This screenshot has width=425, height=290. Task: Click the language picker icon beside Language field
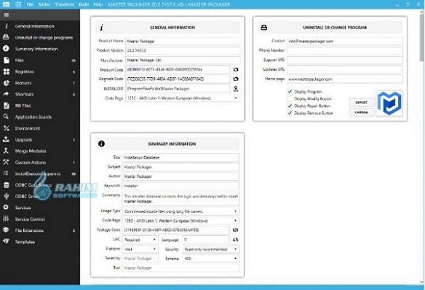click(235, 240)
